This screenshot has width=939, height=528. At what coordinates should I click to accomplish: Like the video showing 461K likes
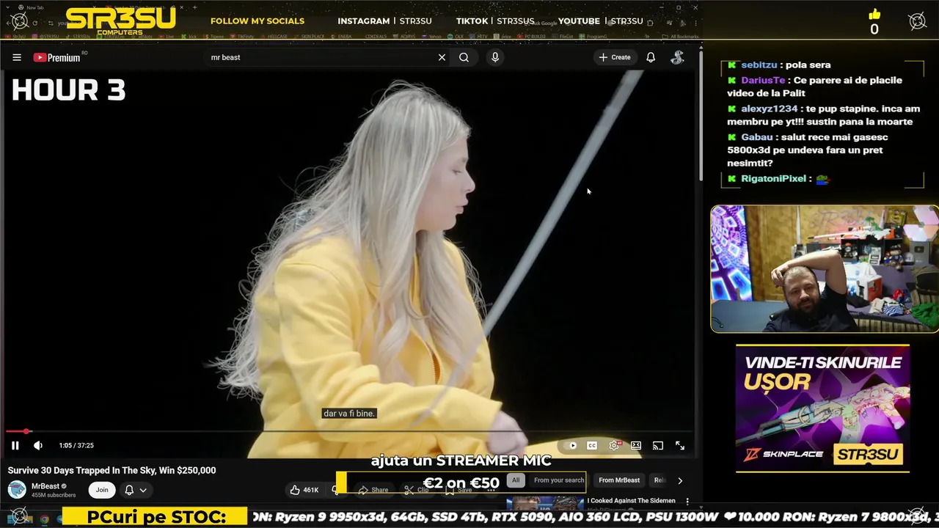point(304,490)
